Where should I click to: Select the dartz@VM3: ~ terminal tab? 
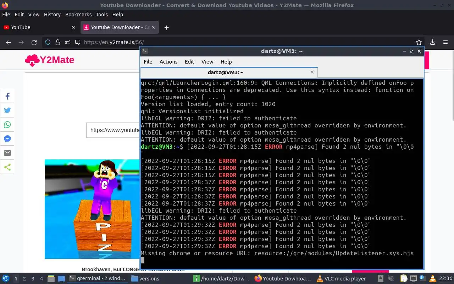coord(229,72)
